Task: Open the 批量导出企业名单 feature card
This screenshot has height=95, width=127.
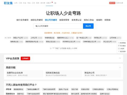Action: click(x=25, y=74)
